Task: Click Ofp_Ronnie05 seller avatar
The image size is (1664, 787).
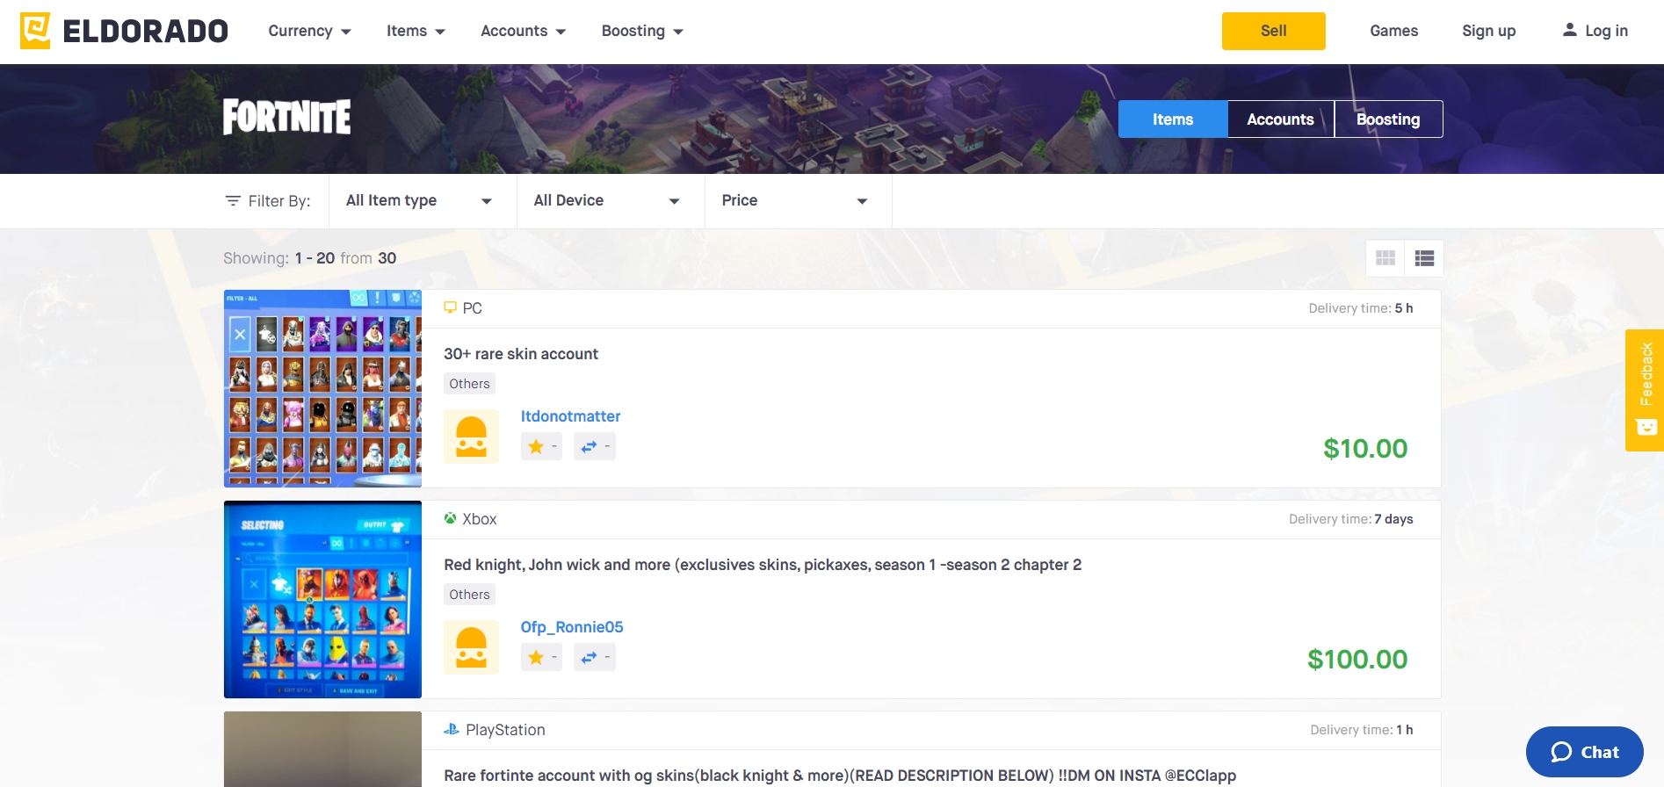Action: (471, 647)
